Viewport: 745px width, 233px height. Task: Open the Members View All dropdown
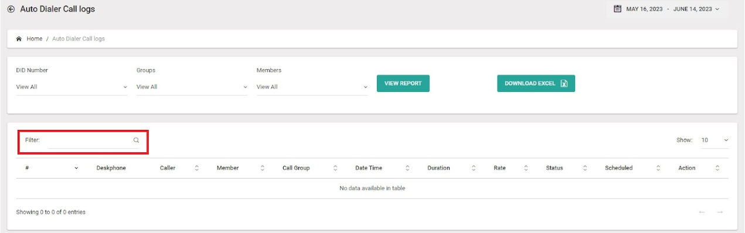(x=312, y=87)
